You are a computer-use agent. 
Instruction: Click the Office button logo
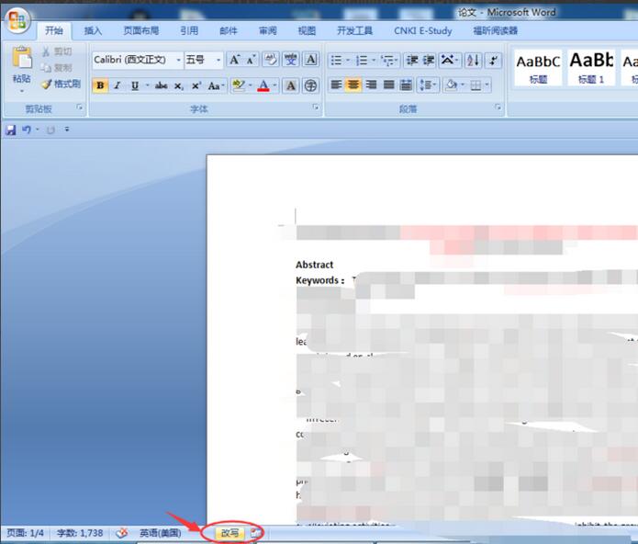pos(17,21)
